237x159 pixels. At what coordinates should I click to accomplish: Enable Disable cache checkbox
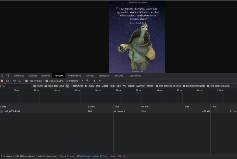pos(47,81)
